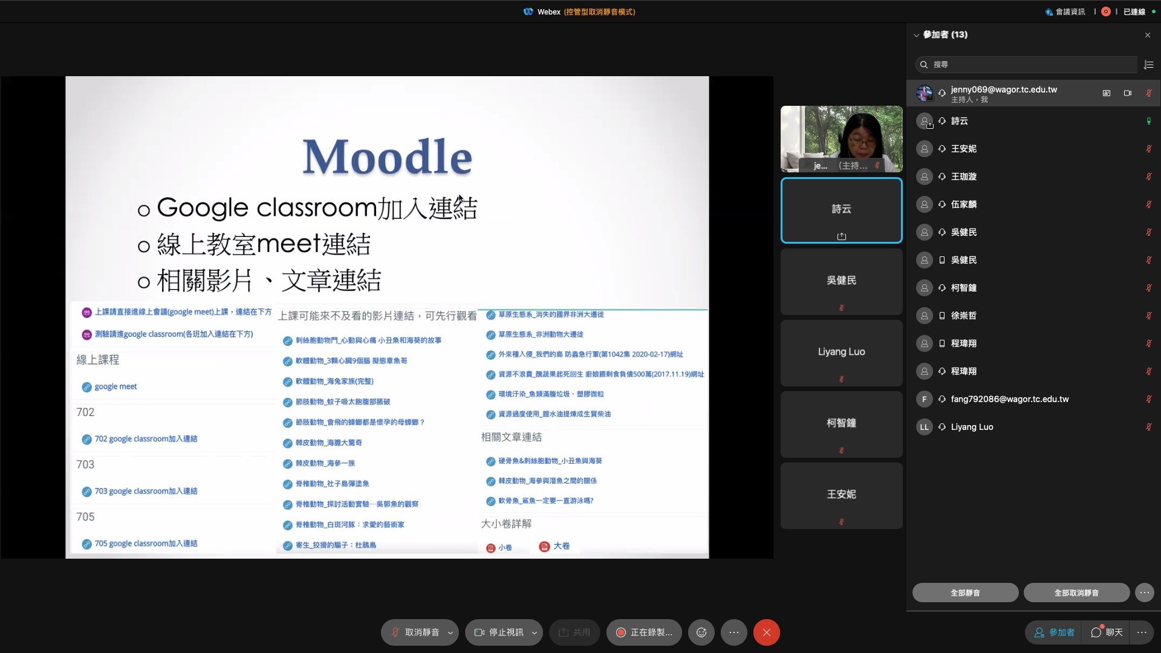1161x653 pixels.
Task: Select the 詩云 video thumbnail tile
Action: click(x=841, y=210)
